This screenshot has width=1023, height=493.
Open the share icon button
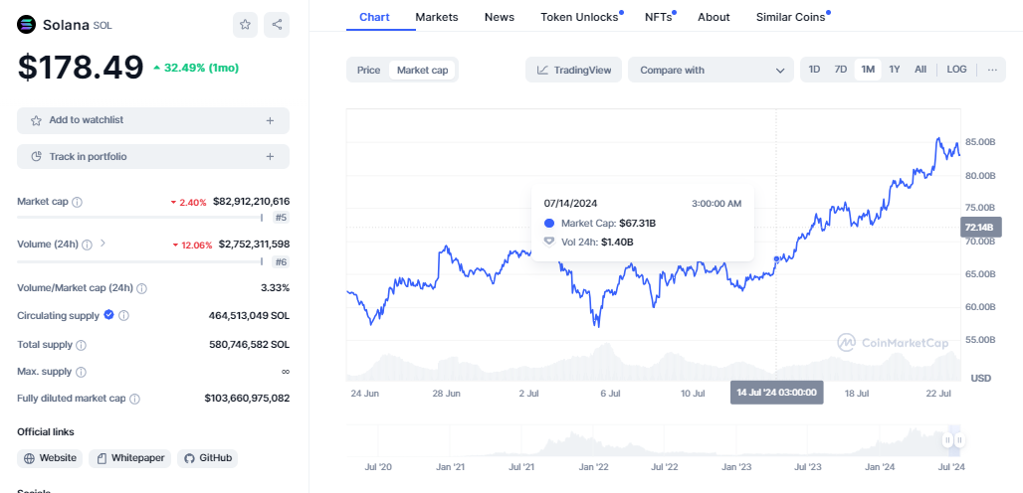coord(277,25)
